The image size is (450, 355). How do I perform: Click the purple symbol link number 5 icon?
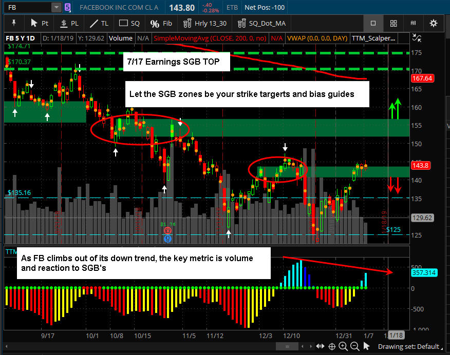(x=68, y=7)
